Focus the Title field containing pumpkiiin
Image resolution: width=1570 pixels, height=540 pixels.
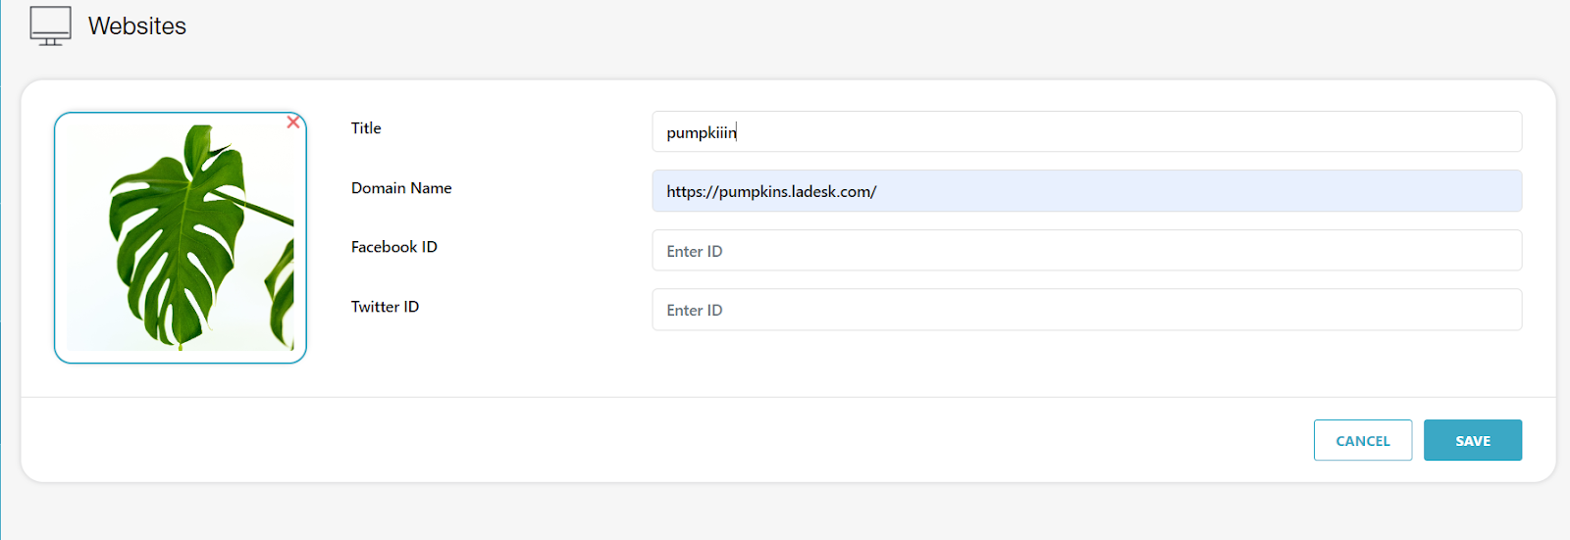pyautogui.click(x=1086, y=132)
